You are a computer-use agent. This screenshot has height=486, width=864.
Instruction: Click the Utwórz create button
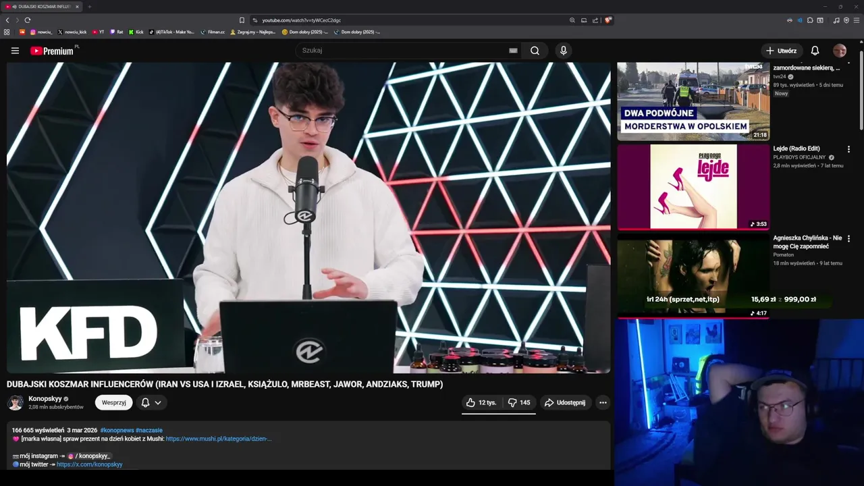point(781,51)
